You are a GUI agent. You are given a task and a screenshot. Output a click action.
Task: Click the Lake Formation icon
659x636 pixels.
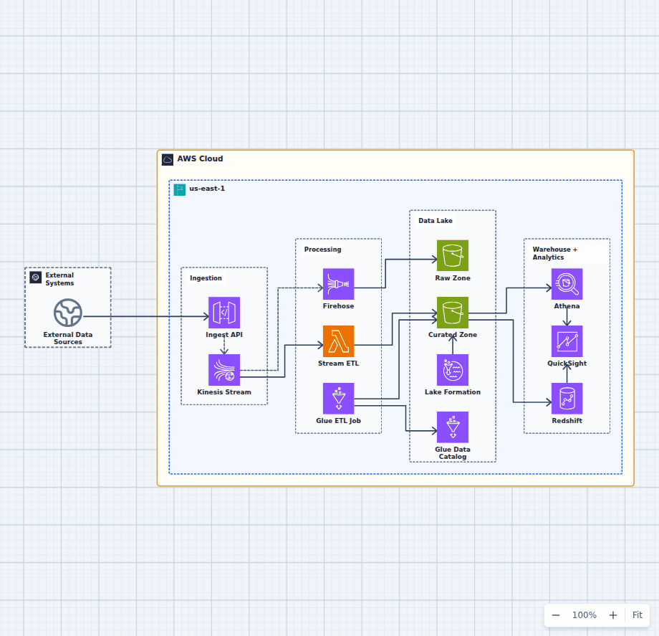[x=453, y=370]
